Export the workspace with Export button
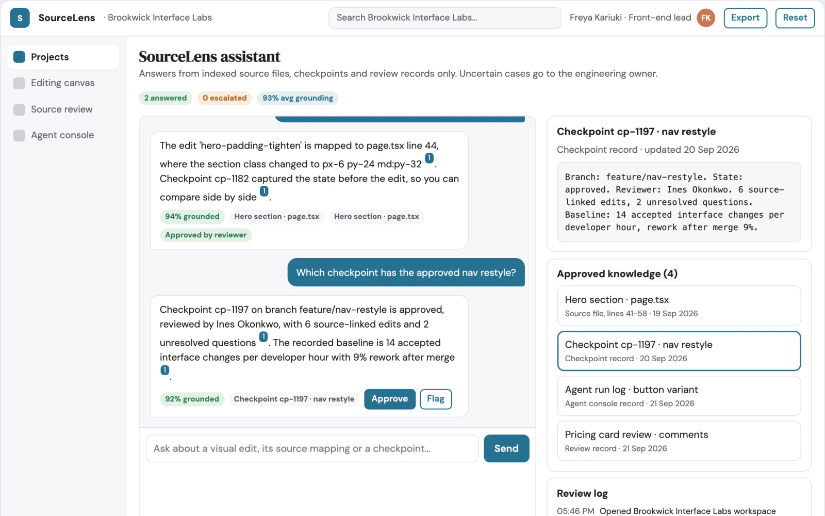The height and width of the screenshot is (516, 825). [x=745, y=18]
